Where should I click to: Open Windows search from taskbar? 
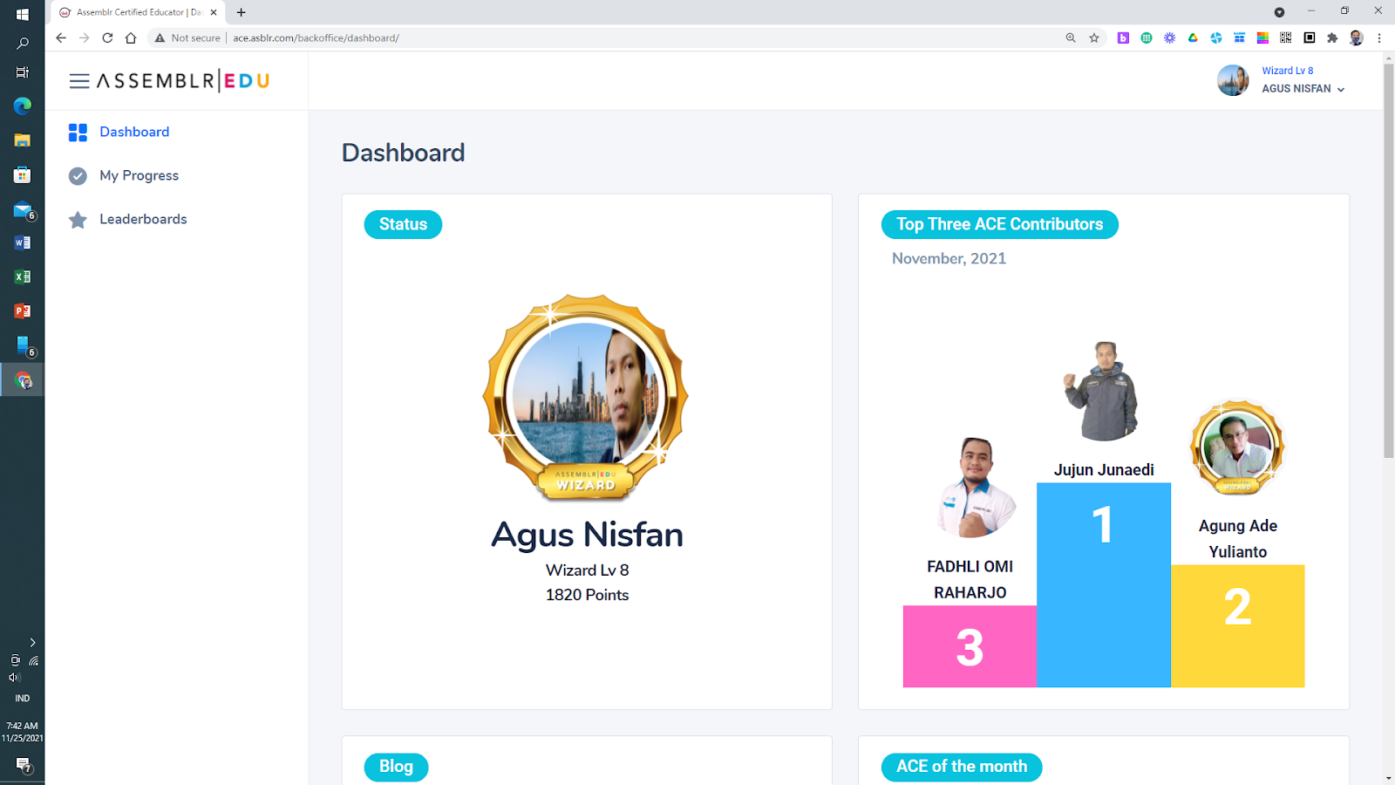[x=23, y=43]
